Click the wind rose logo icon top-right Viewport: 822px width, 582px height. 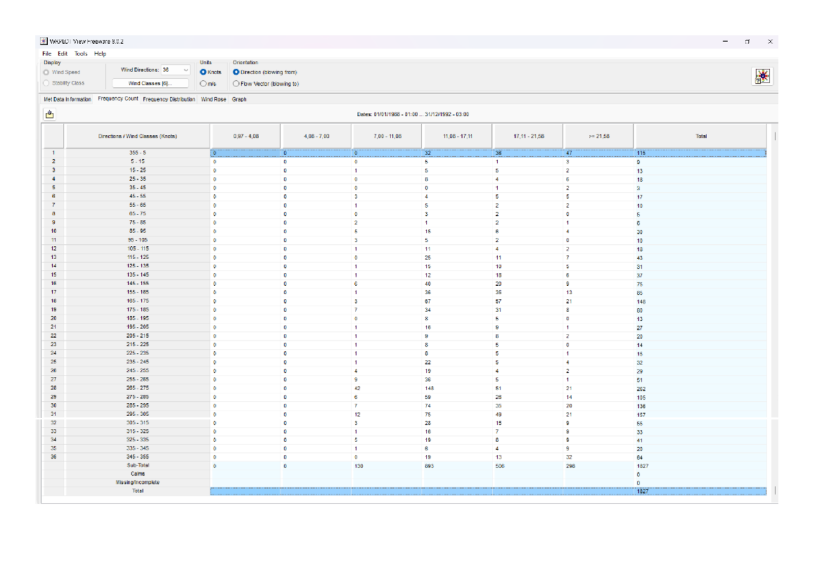click(762, 75)
